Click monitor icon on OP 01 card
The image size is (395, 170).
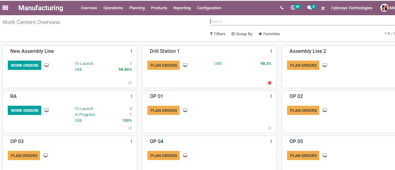185,110
